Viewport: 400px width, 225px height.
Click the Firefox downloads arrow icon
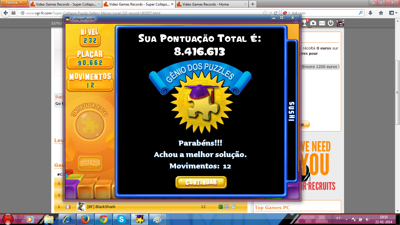[x=370, y=13]
